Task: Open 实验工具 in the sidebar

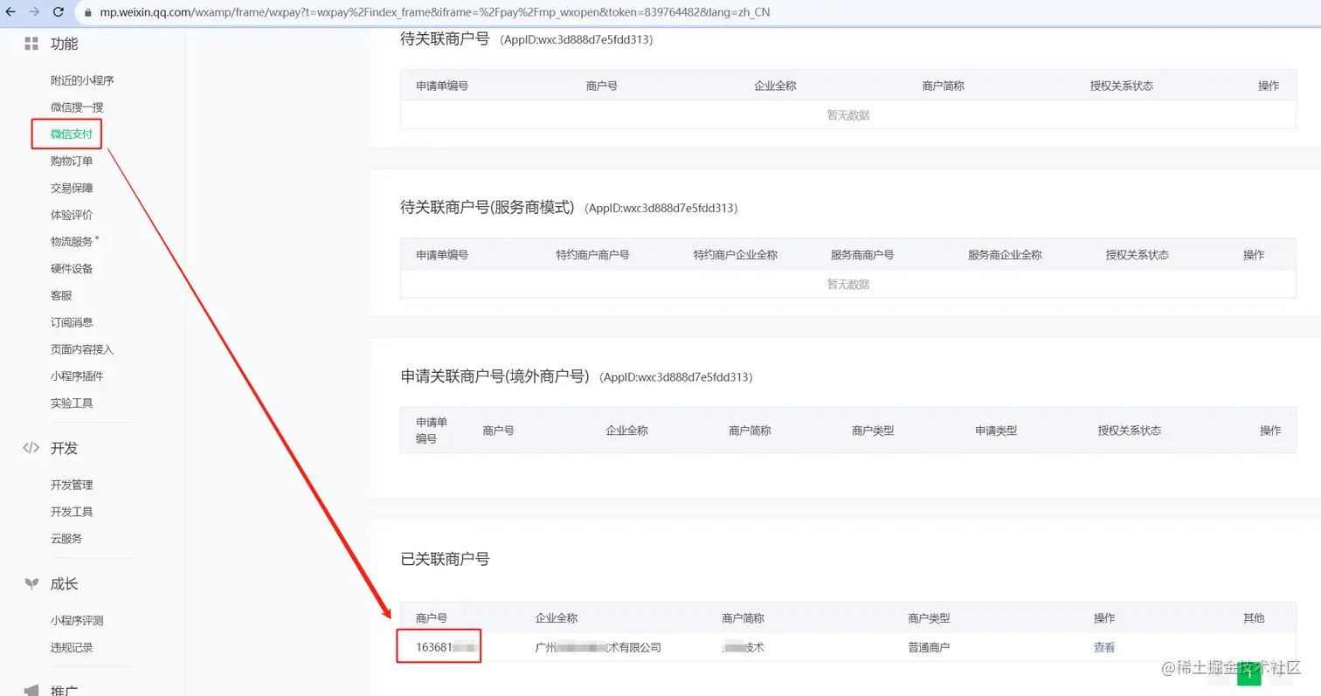Action: tap(72, 403)
